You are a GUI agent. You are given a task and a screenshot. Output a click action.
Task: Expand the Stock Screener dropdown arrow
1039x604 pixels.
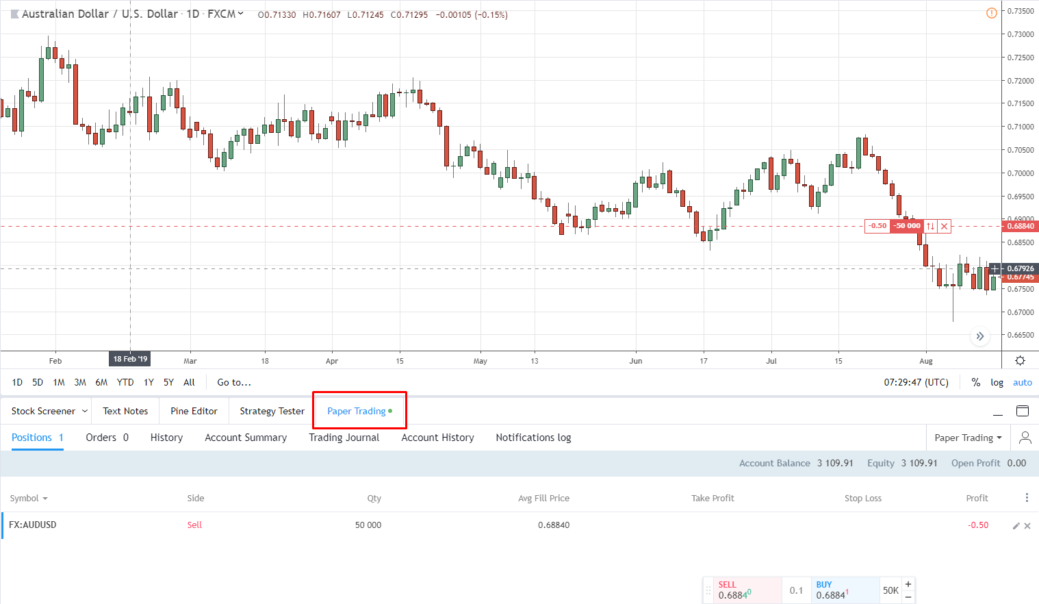click(85, 411)
